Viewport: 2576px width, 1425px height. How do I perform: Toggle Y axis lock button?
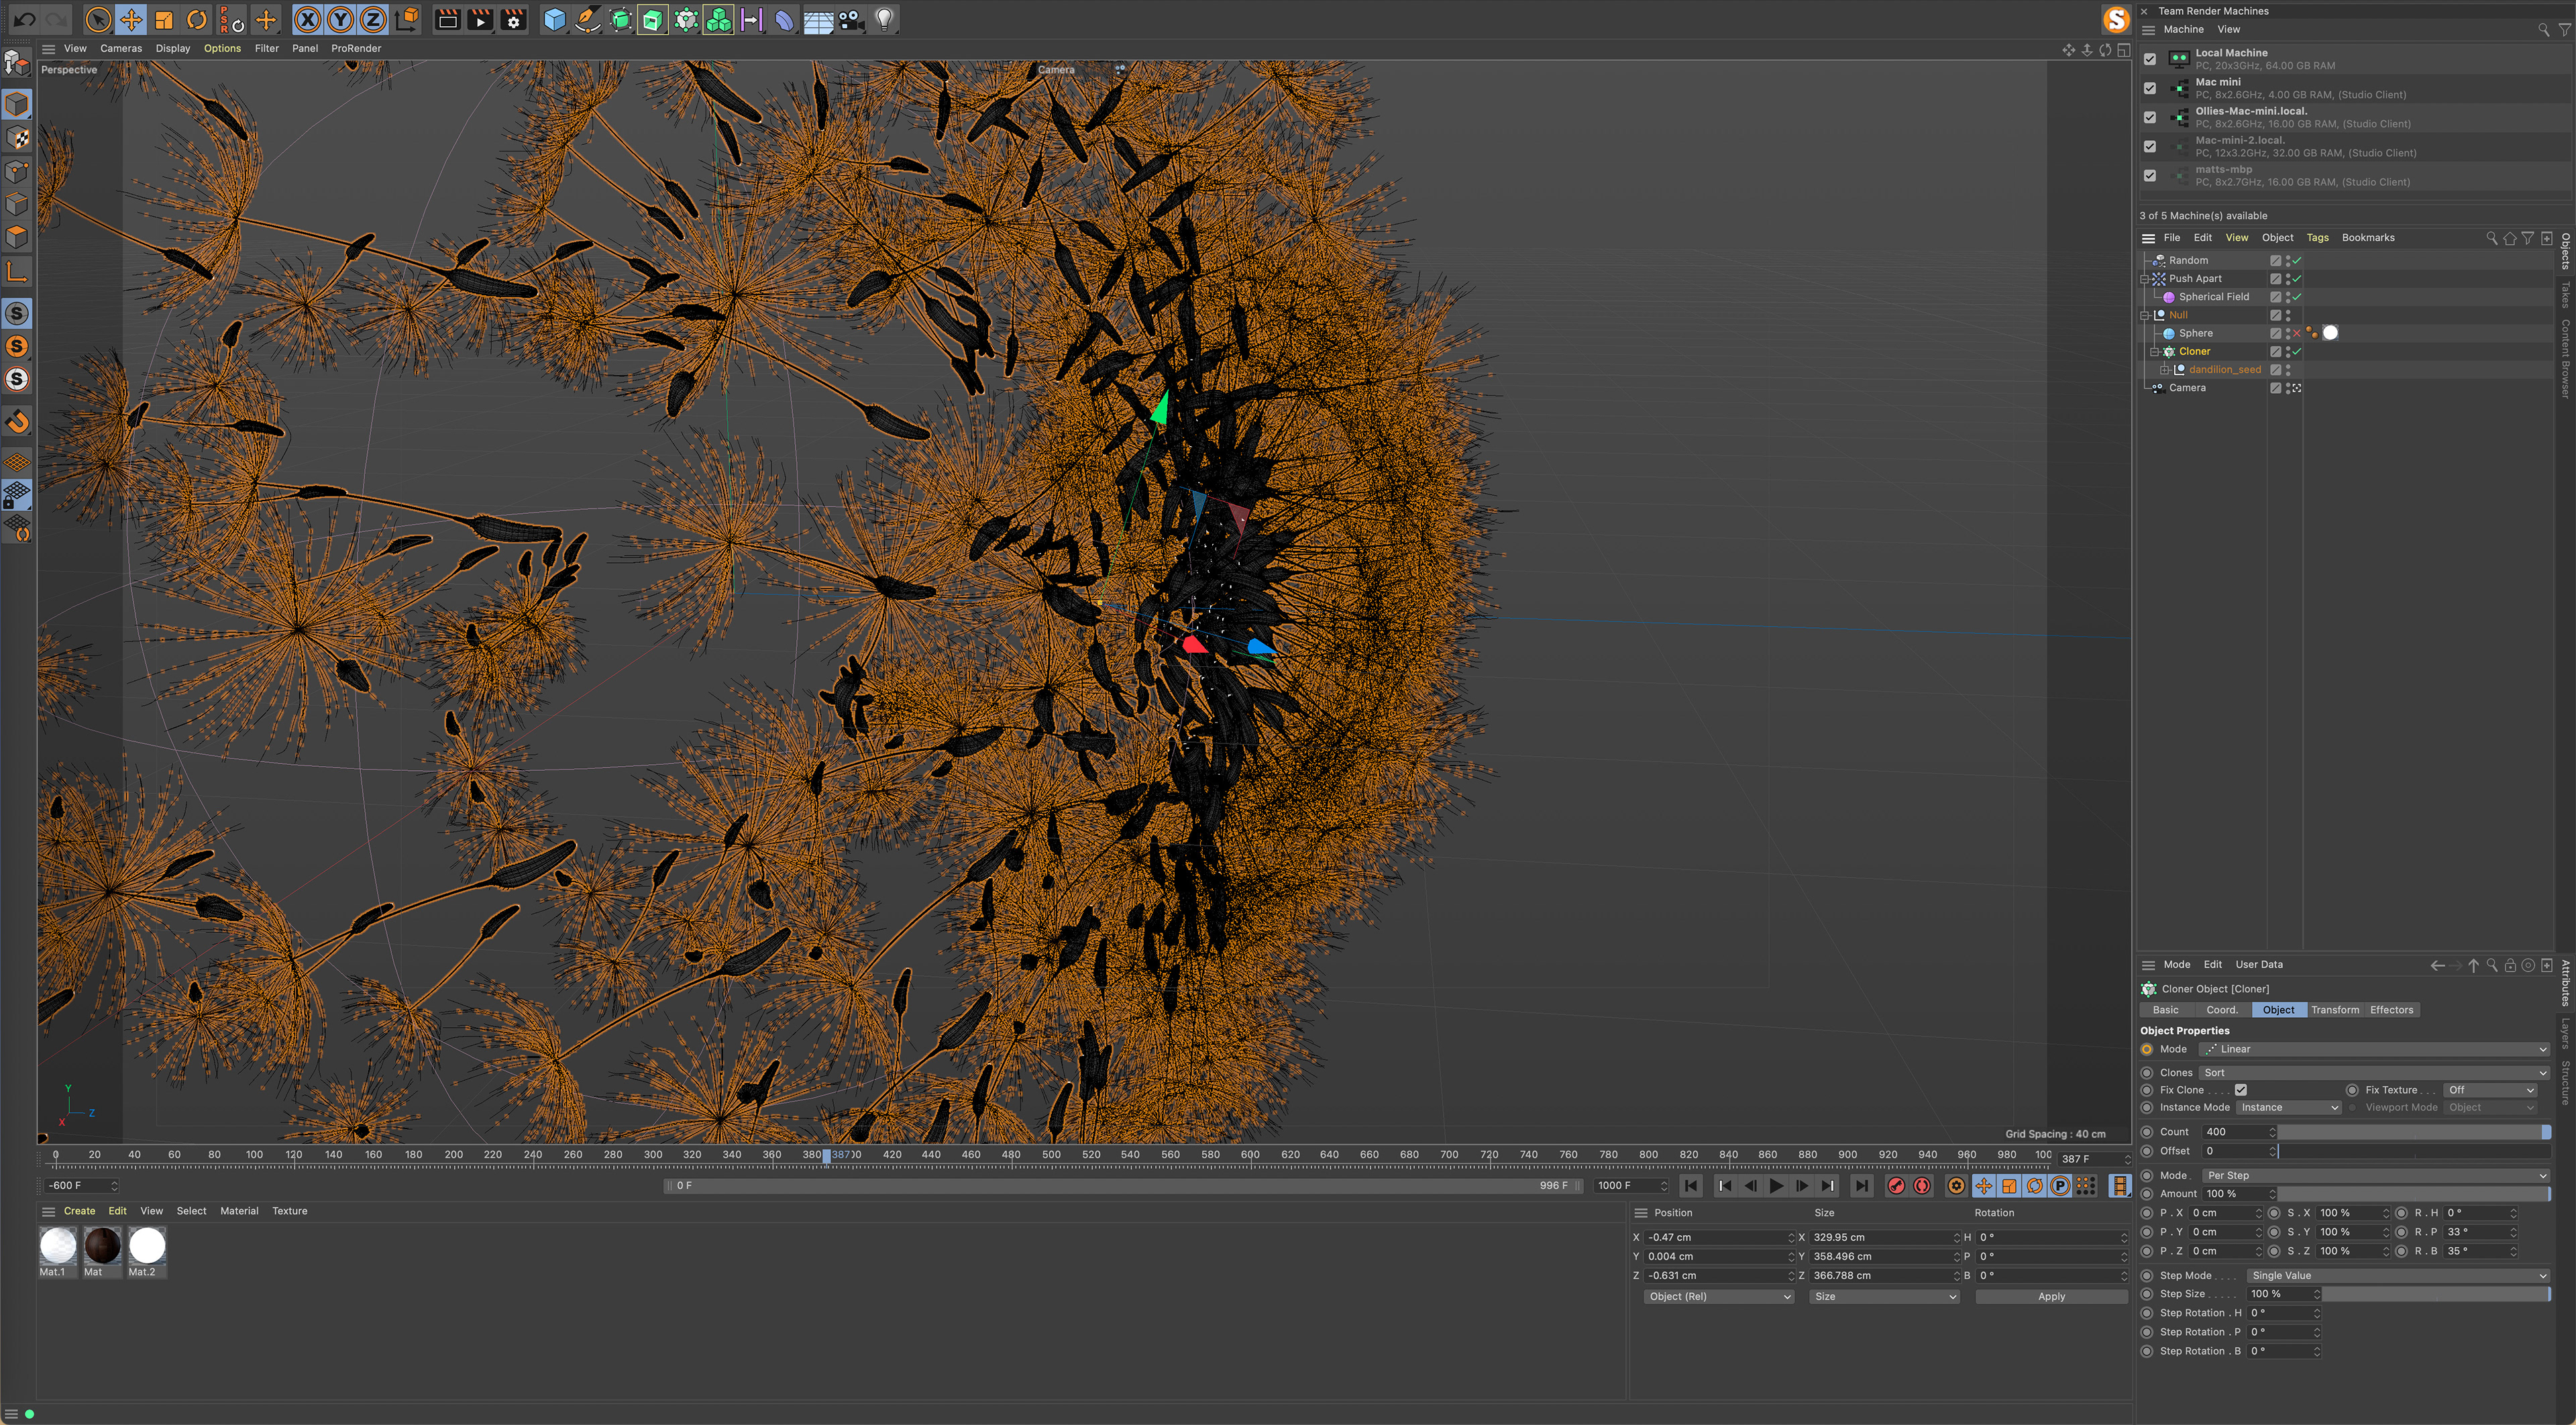coord(340,19)
